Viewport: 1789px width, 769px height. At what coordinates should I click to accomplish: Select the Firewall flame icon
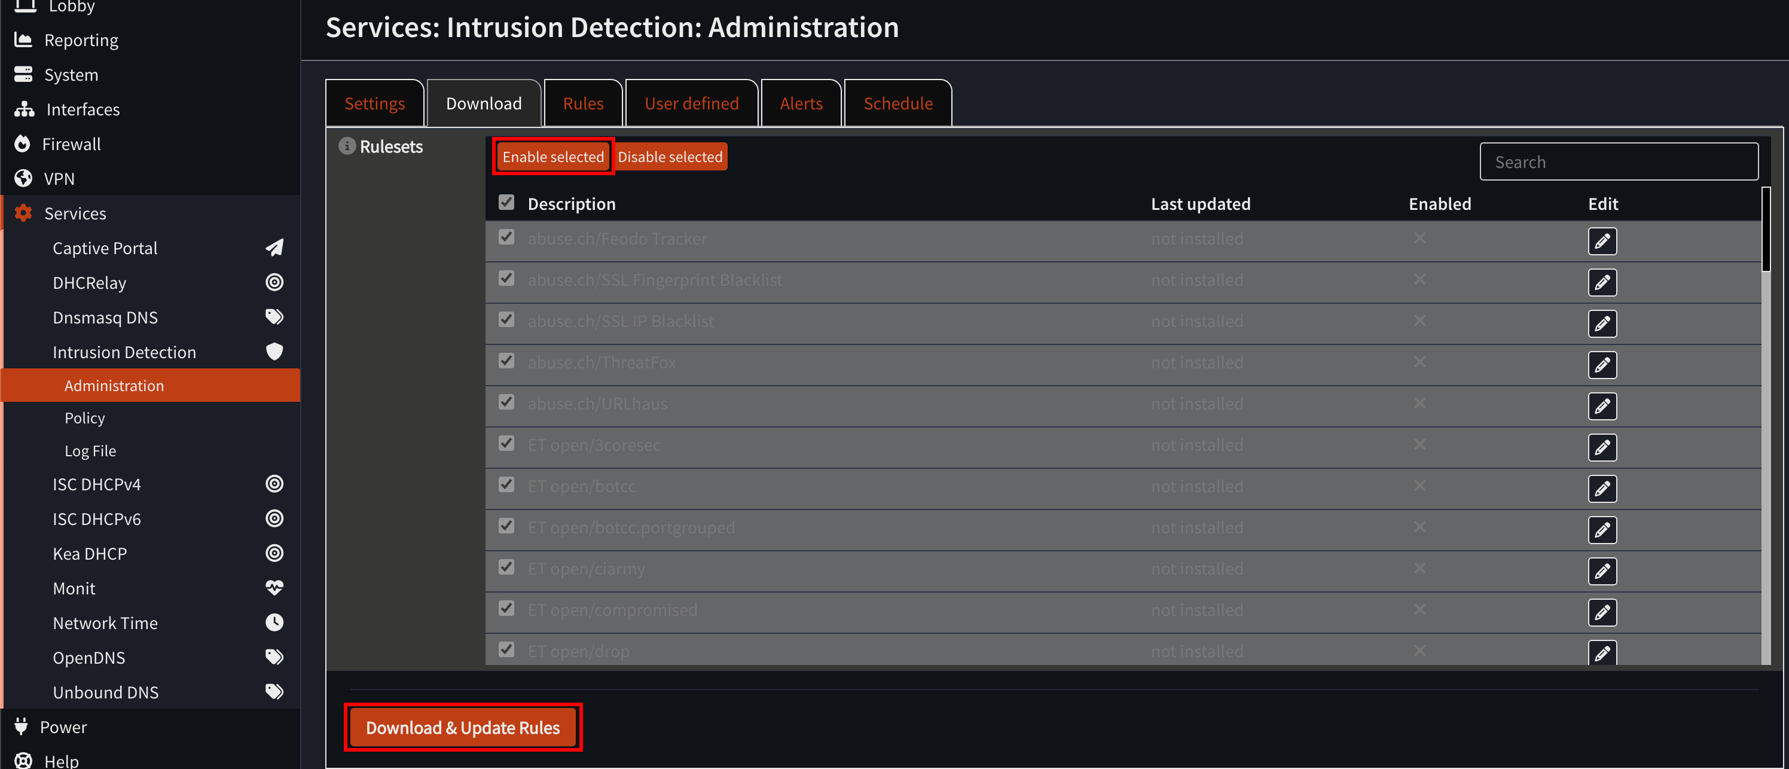(x=23, y=143)
